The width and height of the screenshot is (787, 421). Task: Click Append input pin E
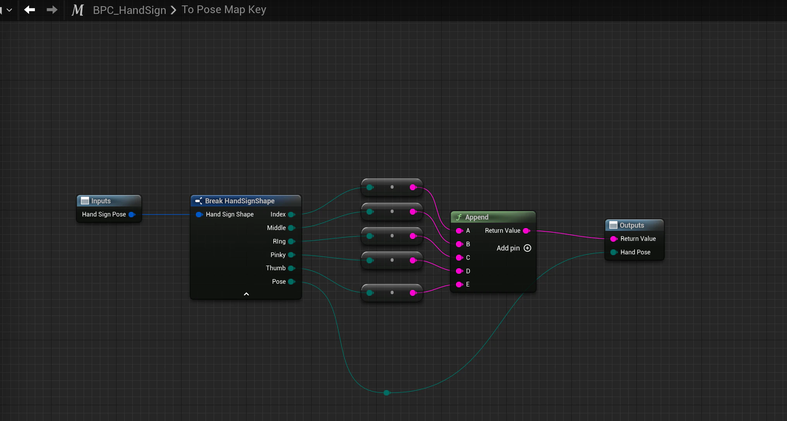pyautogui.click(x=460, y=285)
